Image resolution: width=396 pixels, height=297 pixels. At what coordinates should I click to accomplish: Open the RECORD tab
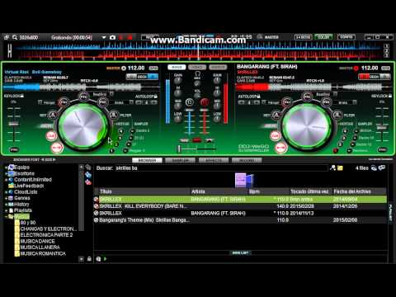[247, 160]
